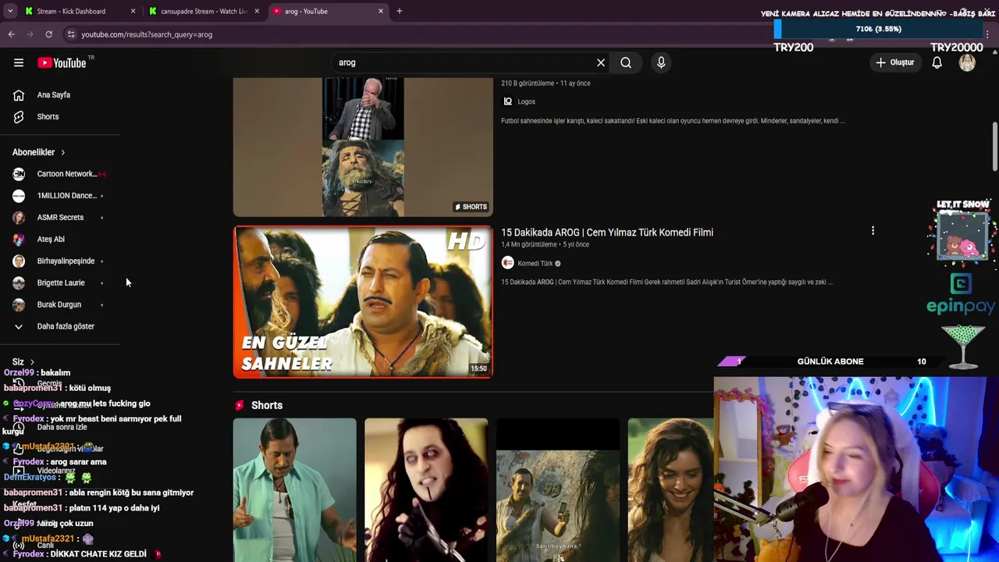
Task: Click into the YouTube search field with arog
Action: (x=464, y=62)
